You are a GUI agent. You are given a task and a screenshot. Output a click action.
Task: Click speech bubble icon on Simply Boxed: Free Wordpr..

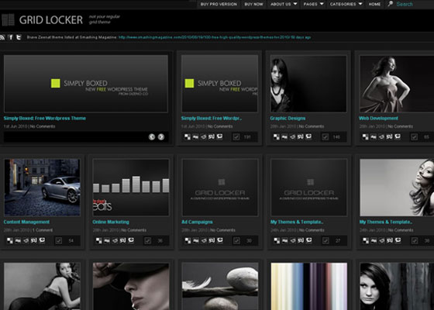click(220, 136)
